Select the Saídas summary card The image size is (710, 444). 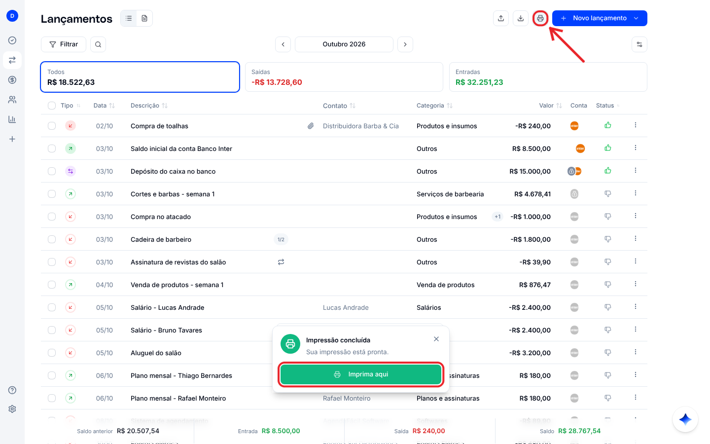(344, 77)
